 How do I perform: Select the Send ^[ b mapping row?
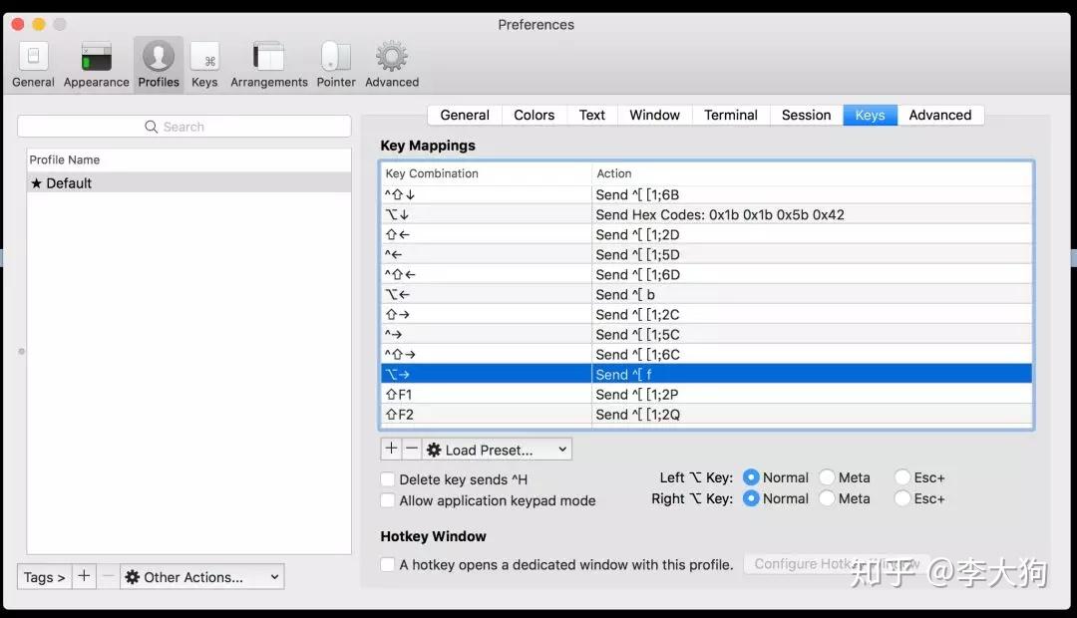pyautogui.click(x=706, y=294)
